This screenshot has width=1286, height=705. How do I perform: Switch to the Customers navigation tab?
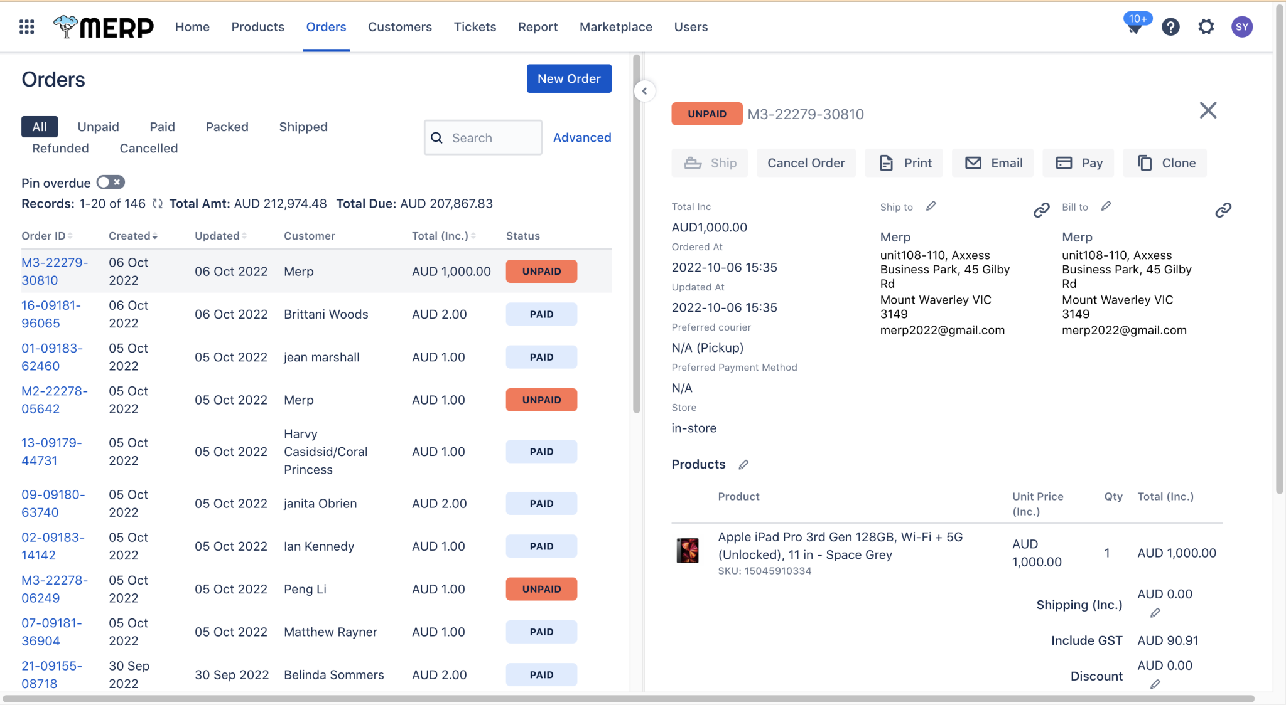point(400,26)
